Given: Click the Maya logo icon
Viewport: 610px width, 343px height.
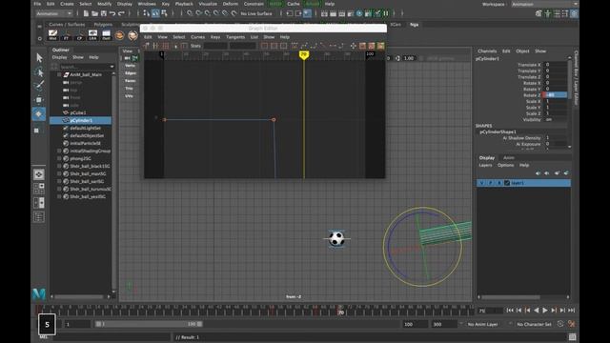Looking at the screenshot, I should (39, 294).
